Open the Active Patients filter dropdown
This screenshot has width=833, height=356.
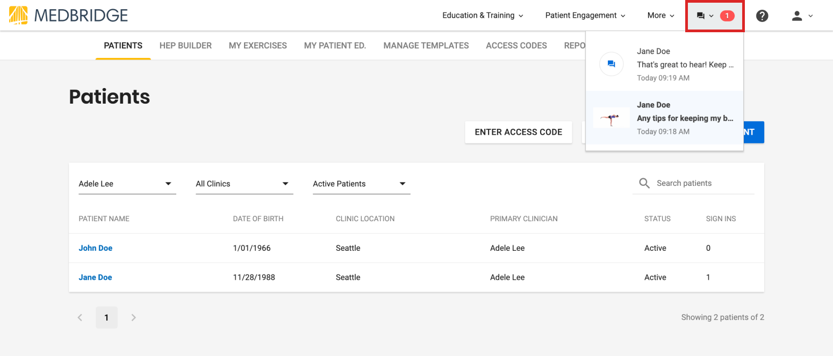click(362, 184)
